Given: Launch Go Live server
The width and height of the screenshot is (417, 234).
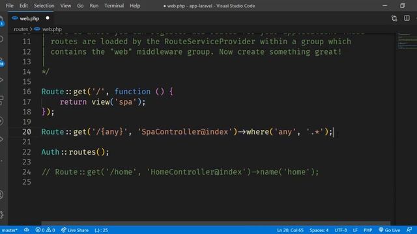Looking at the screenshot, I should click(x=390, y=230).
